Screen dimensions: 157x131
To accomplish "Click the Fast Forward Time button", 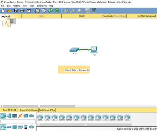I will [47, 110].
